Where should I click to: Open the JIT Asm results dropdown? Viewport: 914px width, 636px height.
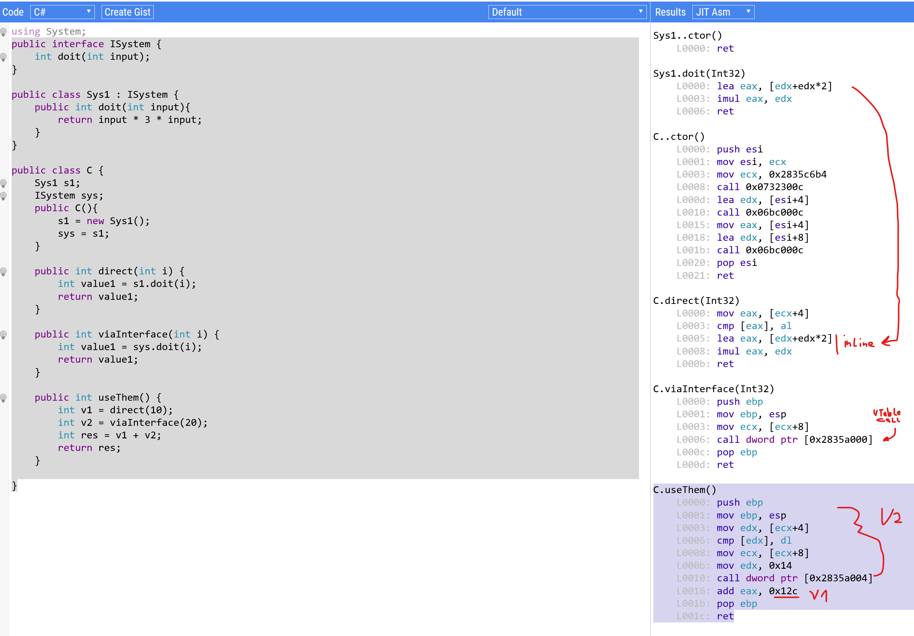coord(723,12)
